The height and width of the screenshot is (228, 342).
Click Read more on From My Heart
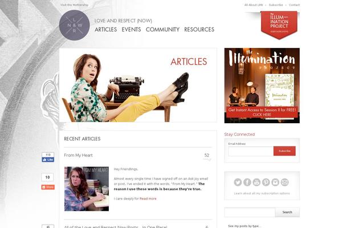(x=148, y=198)
